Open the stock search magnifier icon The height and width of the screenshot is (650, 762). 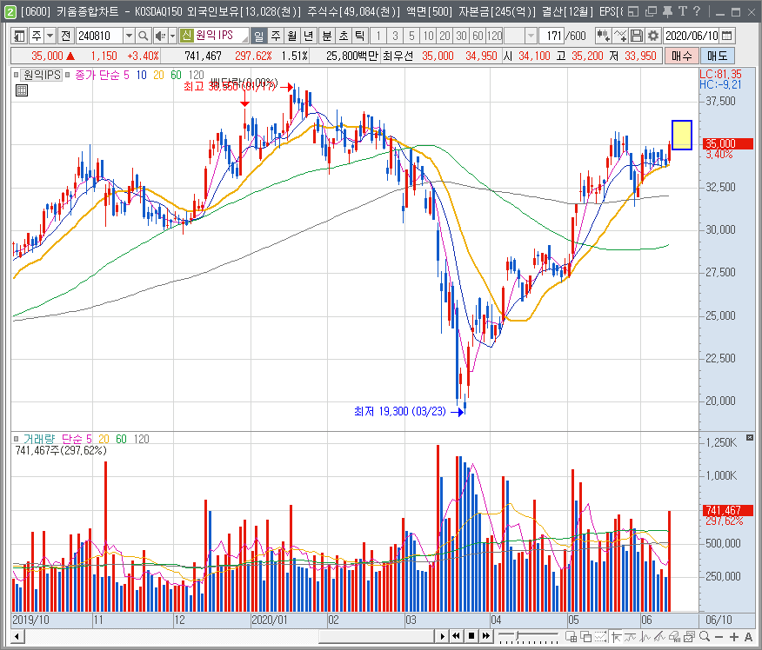point(143,36)
